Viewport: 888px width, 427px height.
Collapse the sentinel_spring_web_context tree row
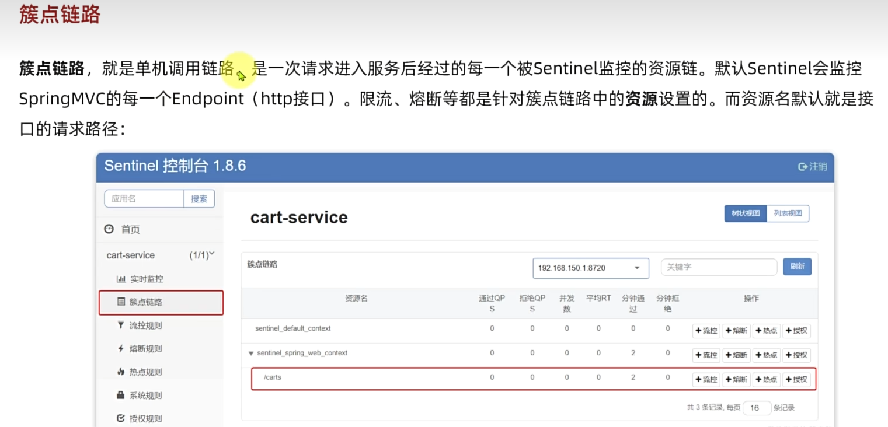[251, 353]
